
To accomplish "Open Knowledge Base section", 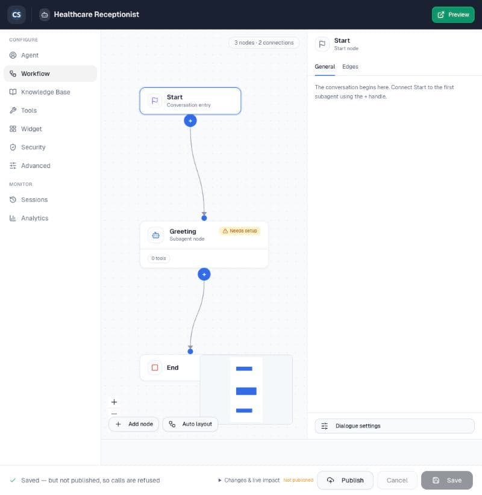I will [x=50, y=92].
